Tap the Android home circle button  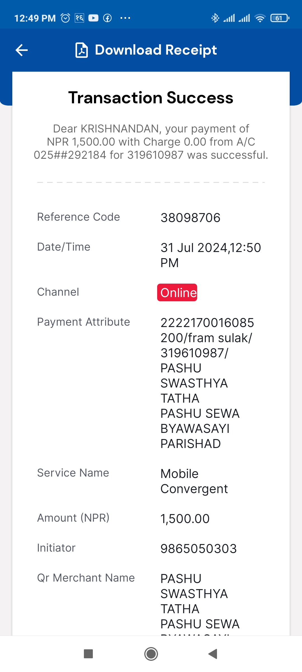[151, 654]
